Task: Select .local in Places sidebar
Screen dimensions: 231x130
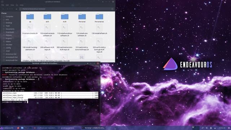Action: tap(8, 51)
